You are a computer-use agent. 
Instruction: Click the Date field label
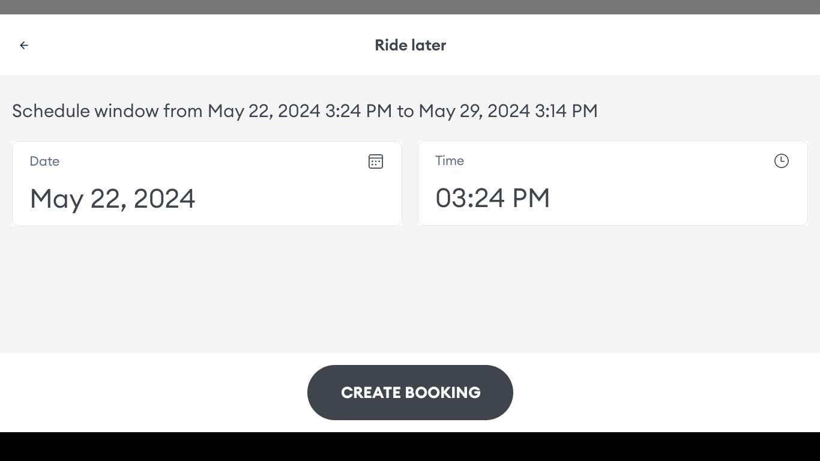tap(44, 161)
